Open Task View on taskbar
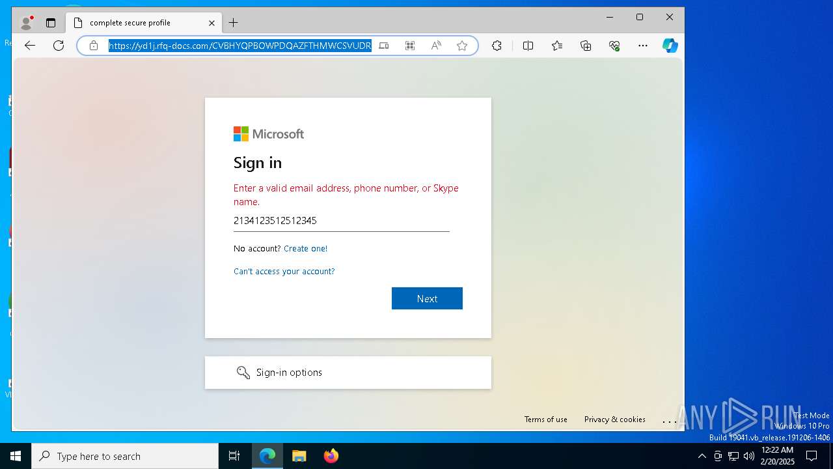Screen dimensions: 833x469 (x=234, y=456)
